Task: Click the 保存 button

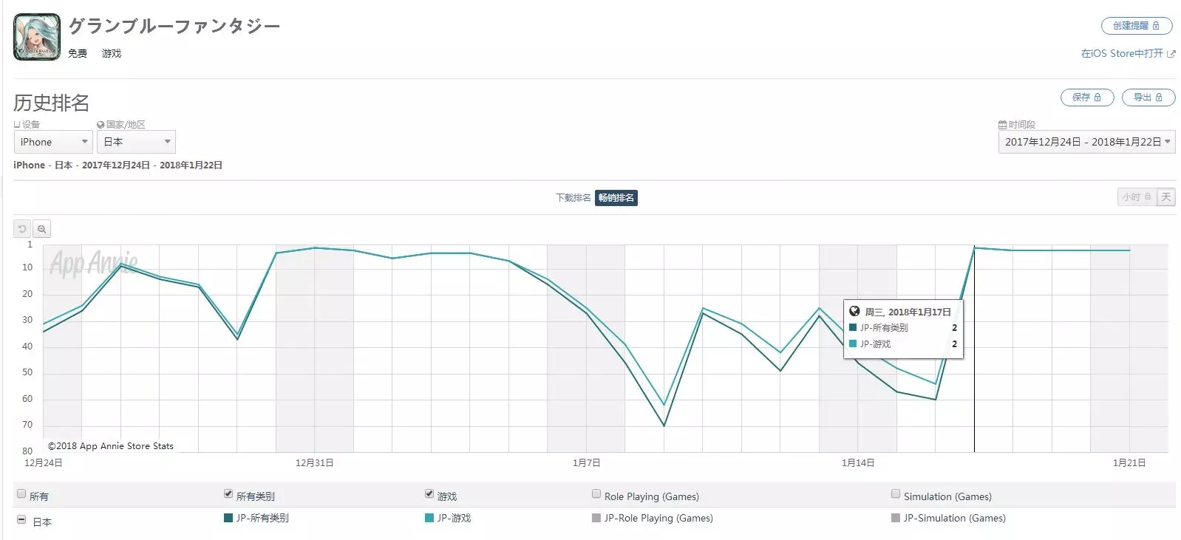Action: pyautogui.click(x=1087, y=98)
